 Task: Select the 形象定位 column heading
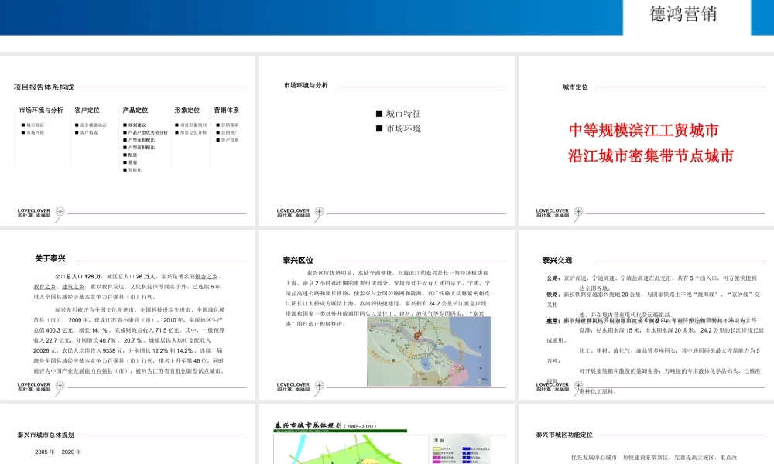(187, 111)
